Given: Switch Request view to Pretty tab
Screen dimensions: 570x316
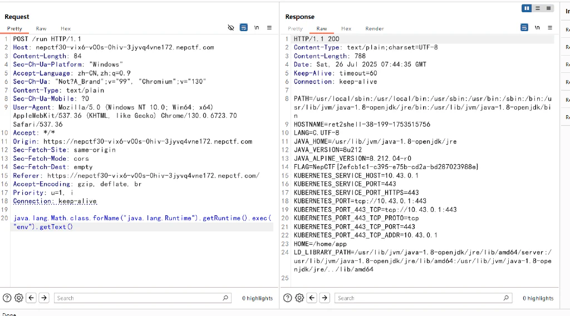Looking at the screenshot, I should pos(14,29).
